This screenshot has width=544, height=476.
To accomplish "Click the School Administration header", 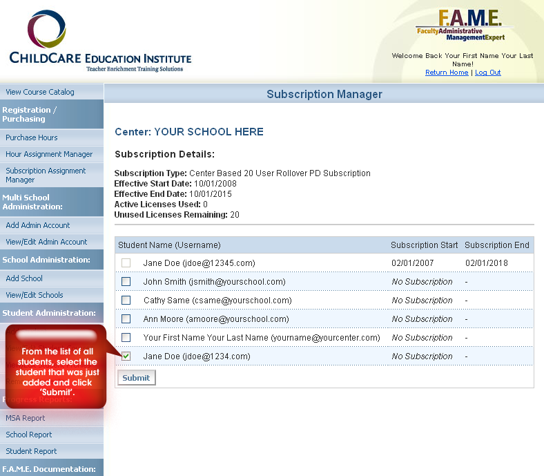I will (x=52, y=260).
